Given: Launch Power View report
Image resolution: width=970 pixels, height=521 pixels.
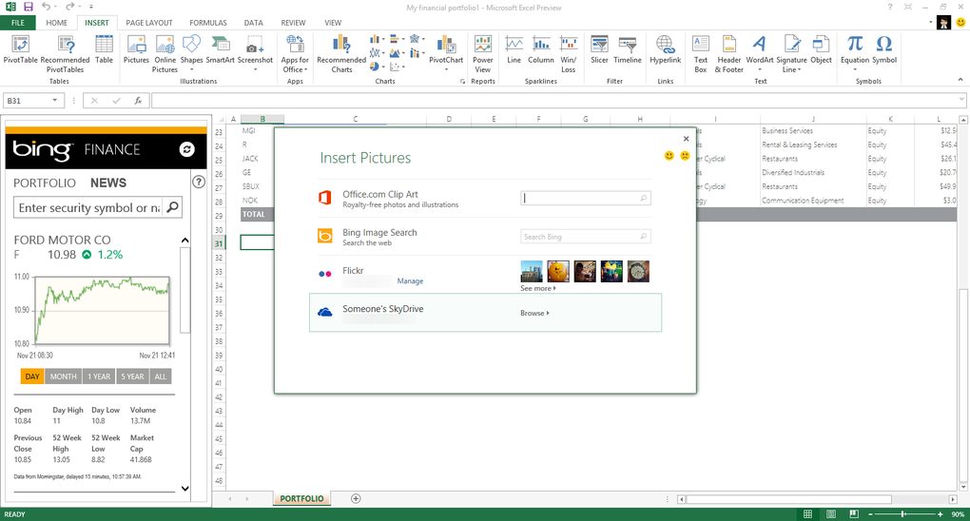Looking at the screenshot, I should coord(482,54).
